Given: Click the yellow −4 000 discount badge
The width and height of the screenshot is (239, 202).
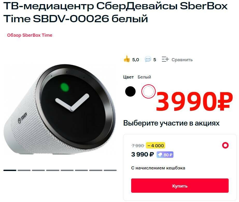Looking at the screenshot, I should coord(156,145).
